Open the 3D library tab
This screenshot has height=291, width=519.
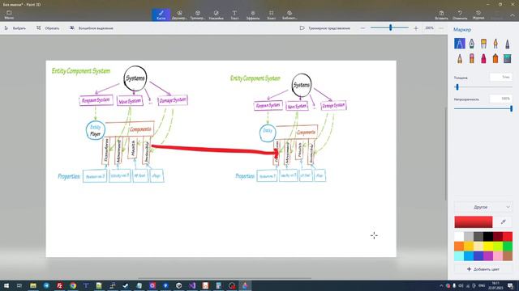(290, 15)
